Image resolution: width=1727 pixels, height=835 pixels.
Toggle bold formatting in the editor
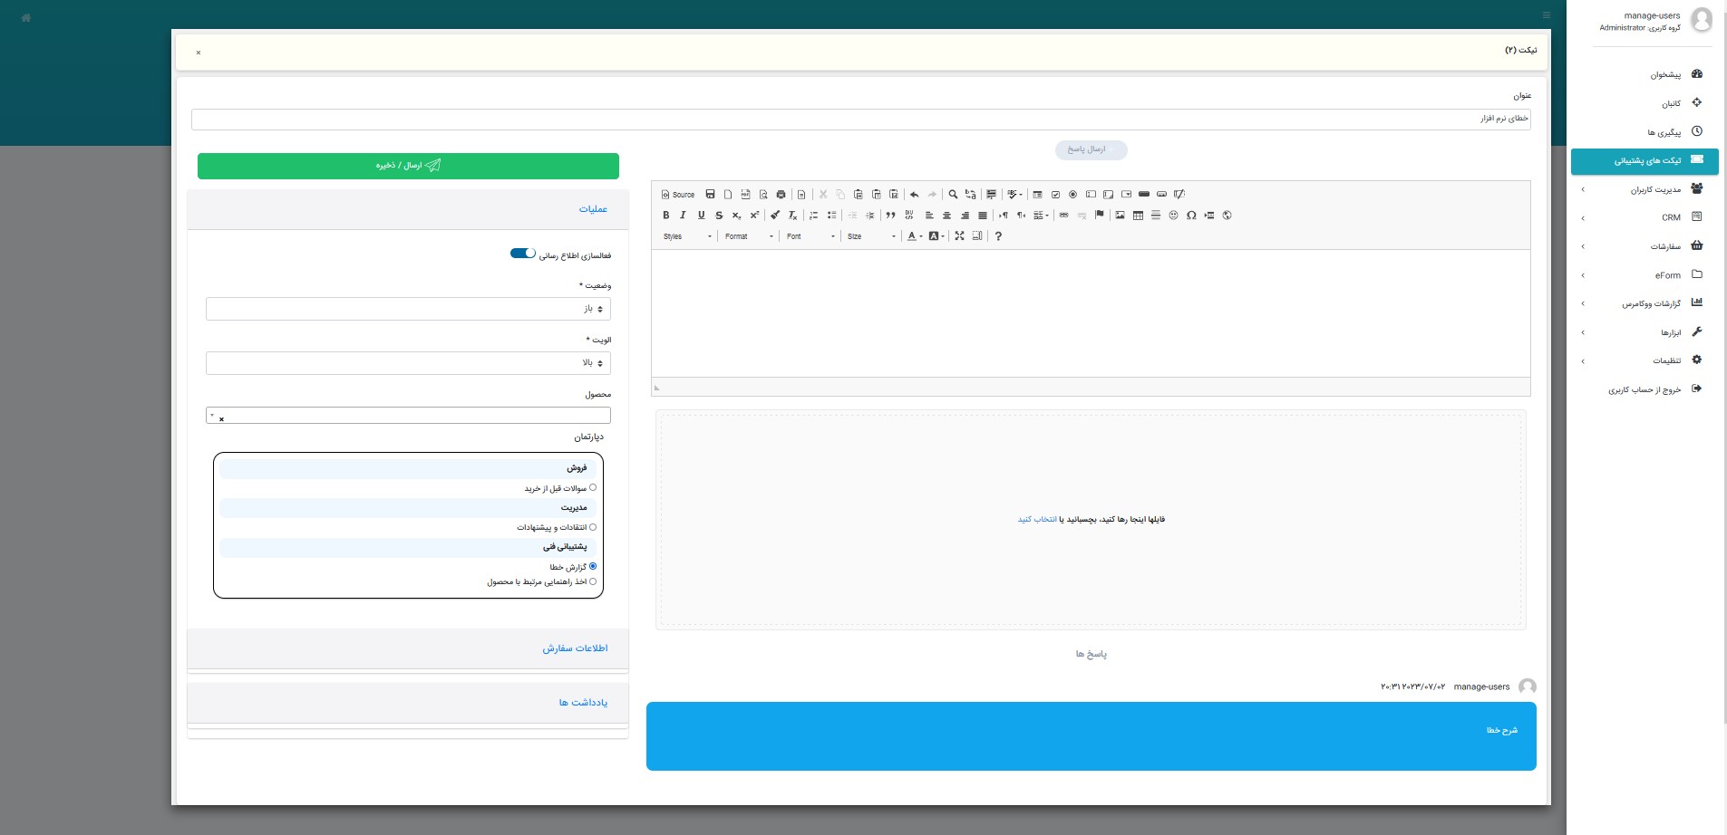pos(665,216)
